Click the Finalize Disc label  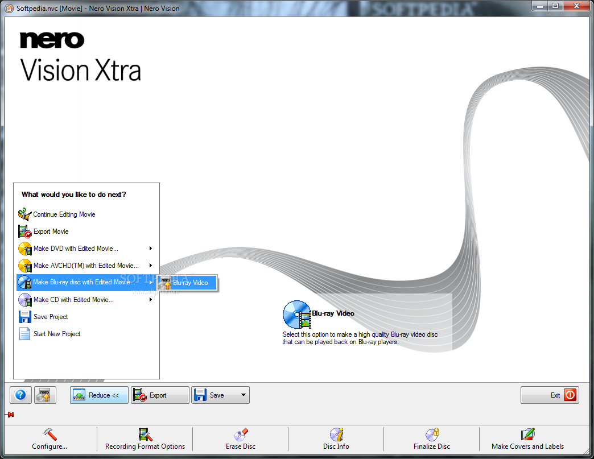pyautogui.click(x=432, y=446)
